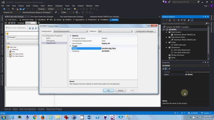Switch to the Partitions cube tab

(67, 20)
